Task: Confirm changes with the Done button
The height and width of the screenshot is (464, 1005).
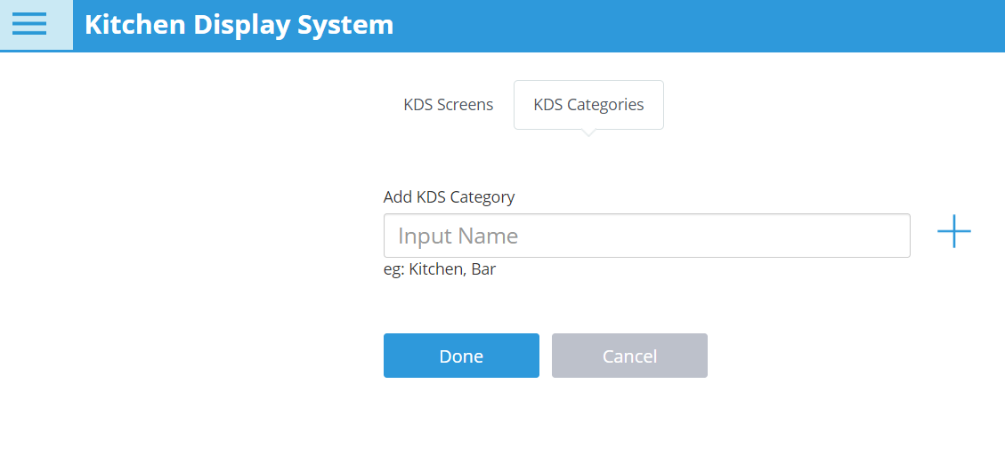Action: [461, 356]
